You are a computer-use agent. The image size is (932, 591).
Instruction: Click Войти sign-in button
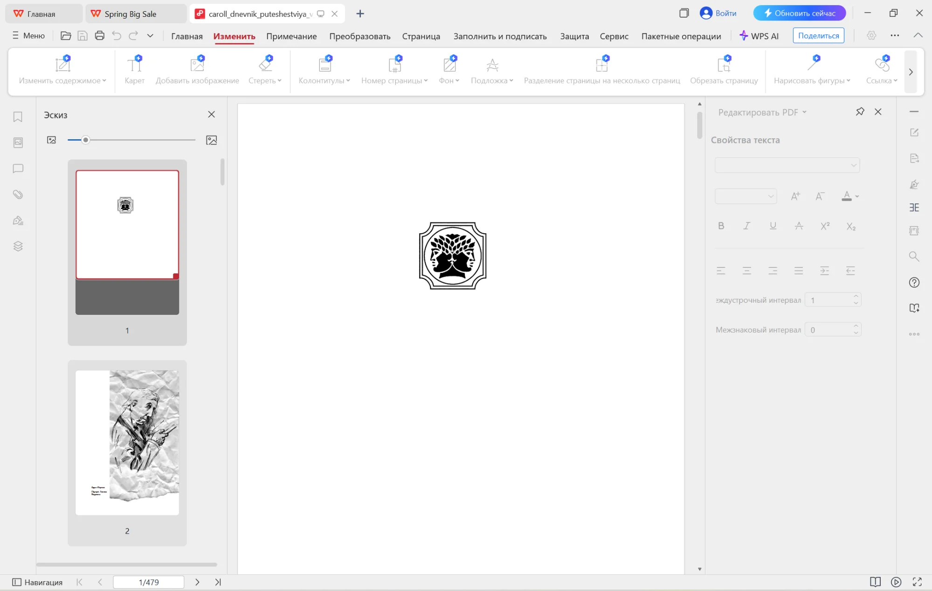pos(718,13)
